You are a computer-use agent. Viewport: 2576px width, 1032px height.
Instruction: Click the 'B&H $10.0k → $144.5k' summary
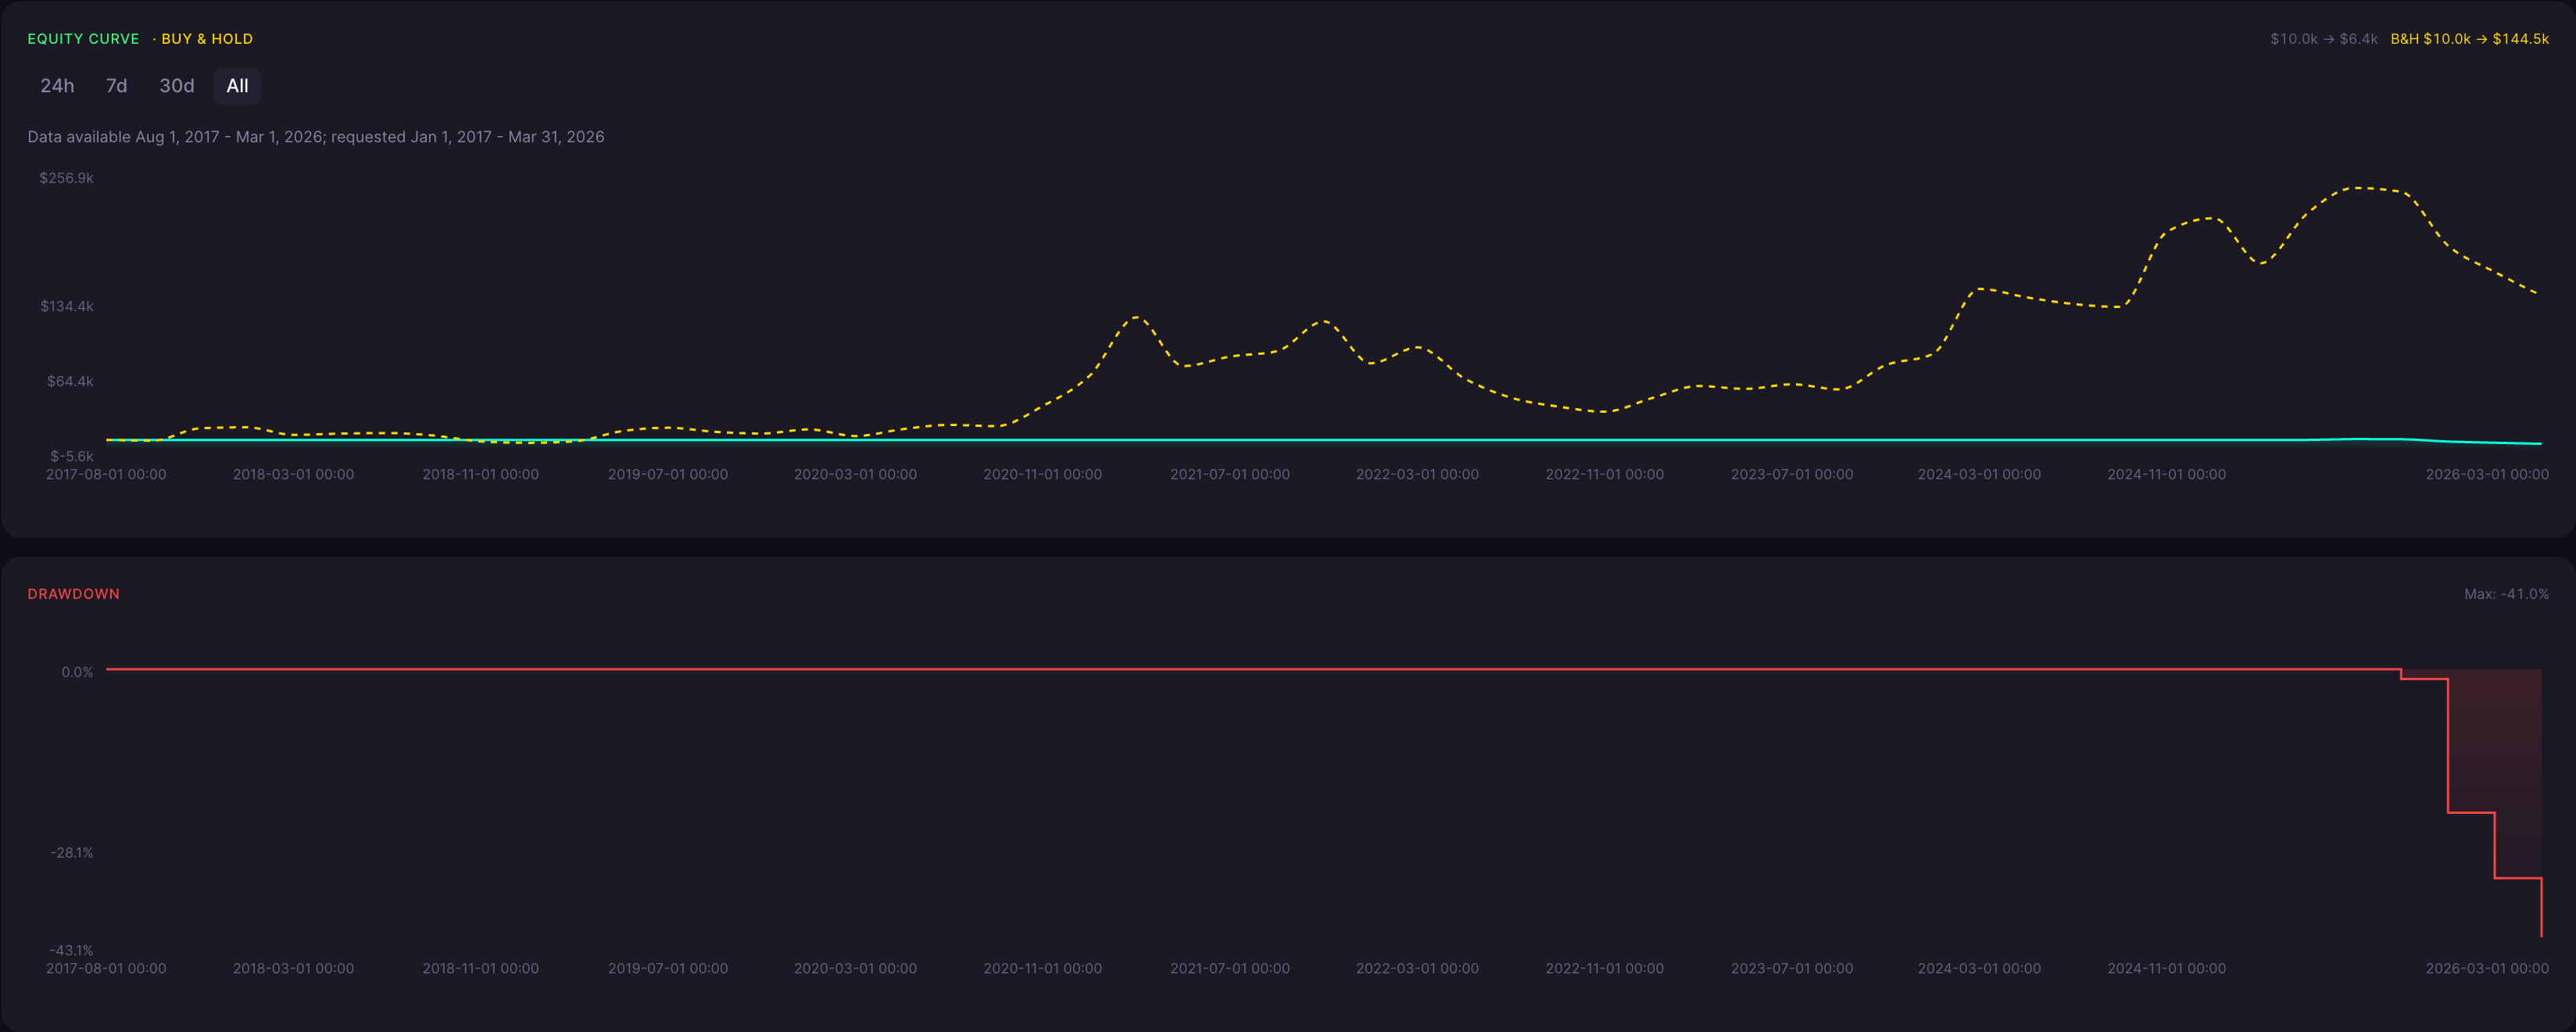click(x=2469, y=39)
